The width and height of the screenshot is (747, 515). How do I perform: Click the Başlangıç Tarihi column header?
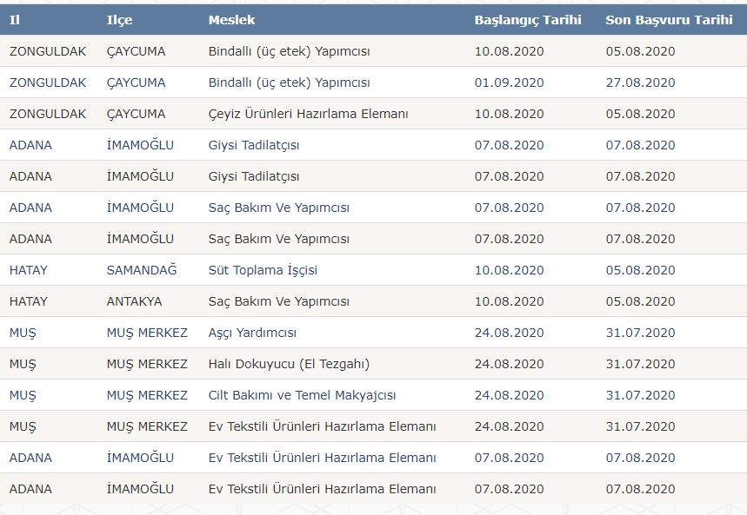tap(527, 20)
